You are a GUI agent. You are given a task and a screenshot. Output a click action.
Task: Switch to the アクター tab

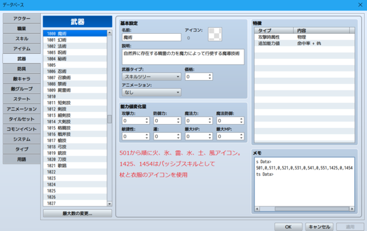pos(22,18)
